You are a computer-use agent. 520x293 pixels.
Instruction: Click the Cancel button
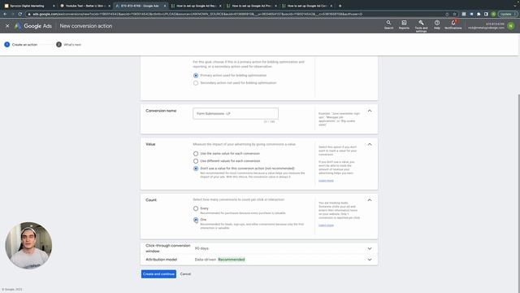pyautogui.click(x=185, y=274)
